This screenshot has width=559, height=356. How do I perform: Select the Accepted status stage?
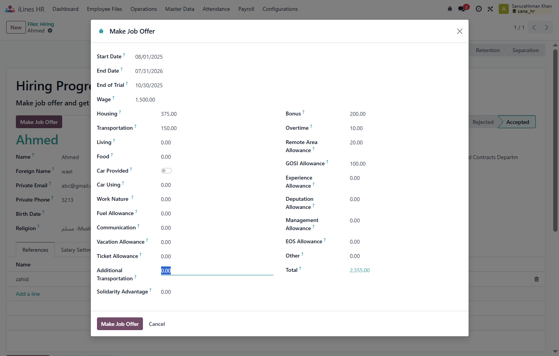[x=517, y=122]
